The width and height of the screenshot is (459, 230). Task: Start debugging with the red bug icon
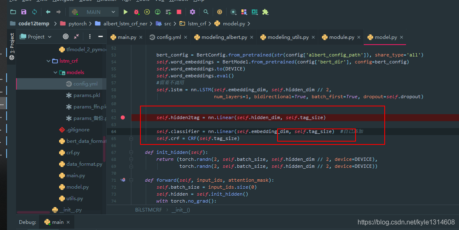tap(136, 12)
